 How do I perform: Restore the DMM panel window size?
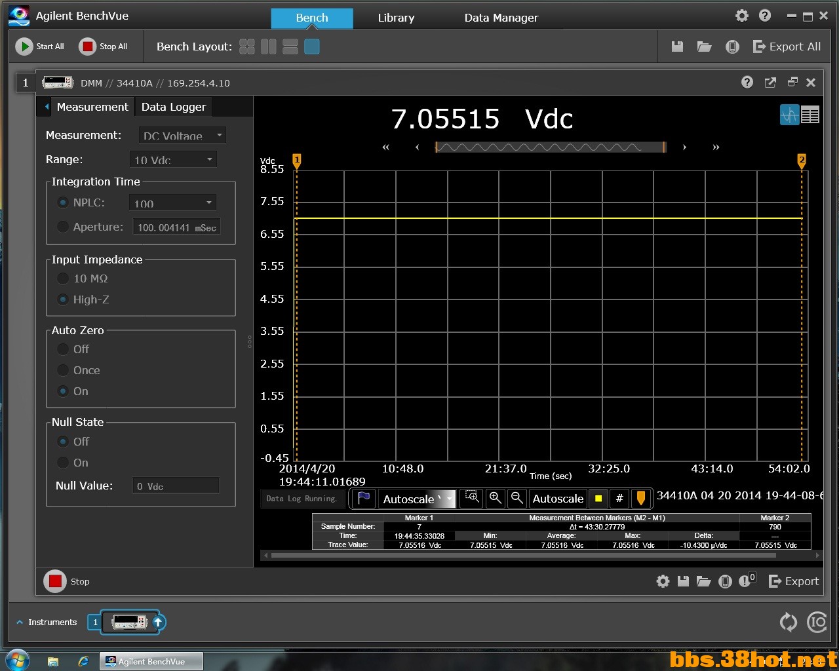(792, 83)
